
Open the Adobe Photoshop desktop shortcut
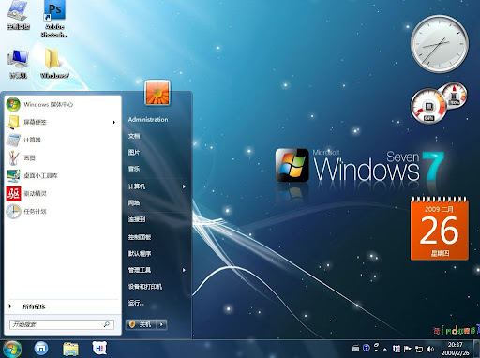click(54, 19)
